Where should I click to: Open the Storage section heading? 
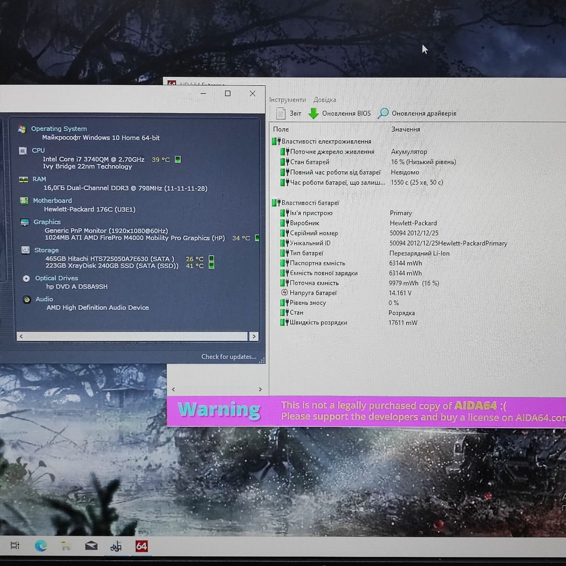46,250
